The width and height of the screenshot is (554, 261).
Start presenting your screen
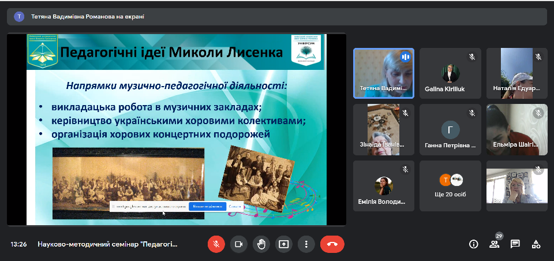[x=284, y=244]
